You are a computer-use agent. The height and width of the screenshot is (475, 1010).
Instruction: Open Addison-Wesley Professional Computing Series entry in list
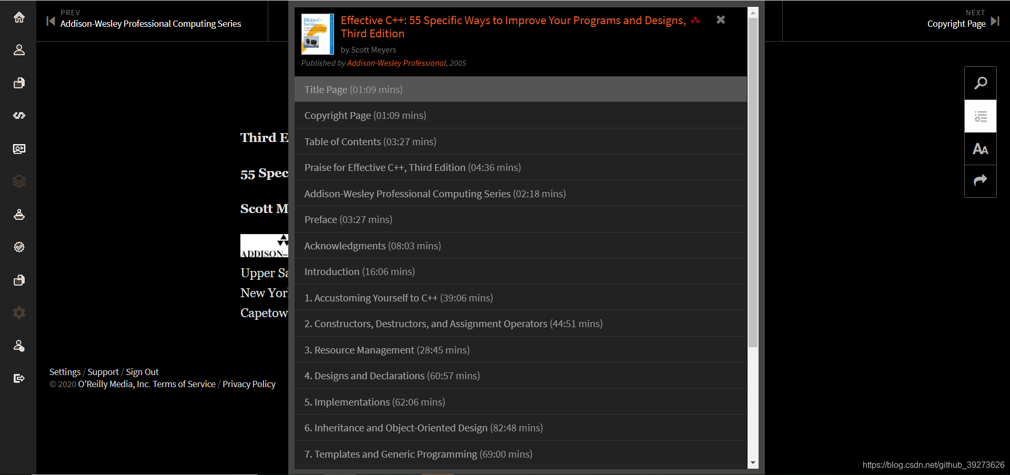(520, 194)
